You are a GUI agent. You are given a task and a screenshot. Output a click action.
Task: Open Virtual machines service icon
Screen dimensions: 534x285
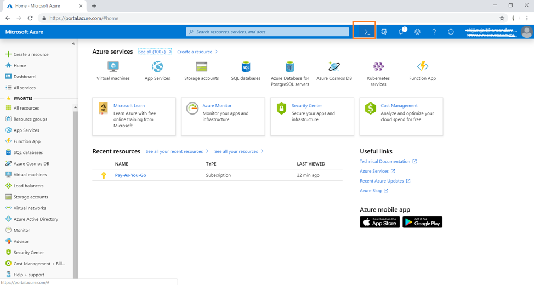(113, 67)
